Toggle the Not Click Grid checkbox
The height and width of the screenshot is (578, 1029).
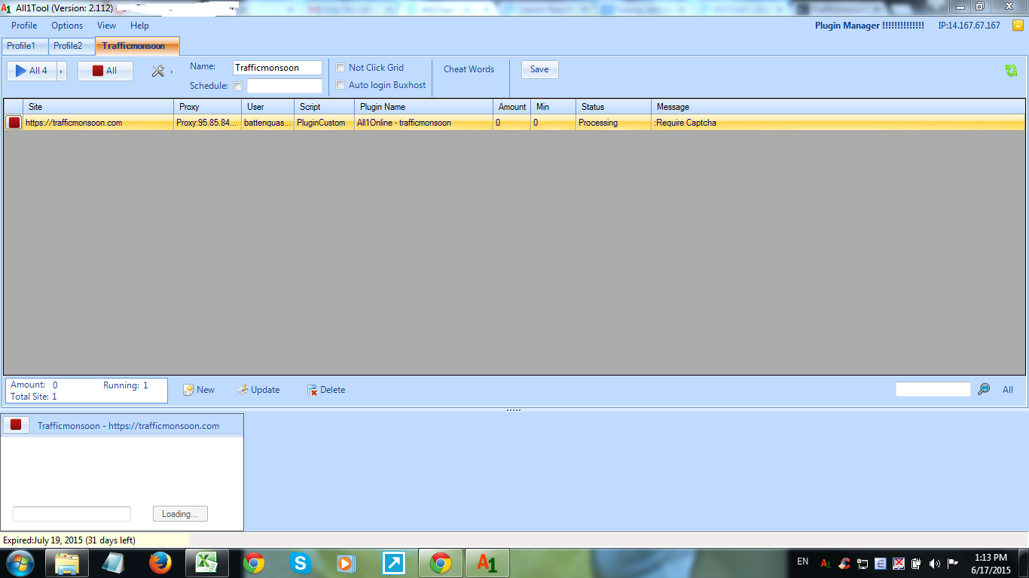[x=340, y=68]
